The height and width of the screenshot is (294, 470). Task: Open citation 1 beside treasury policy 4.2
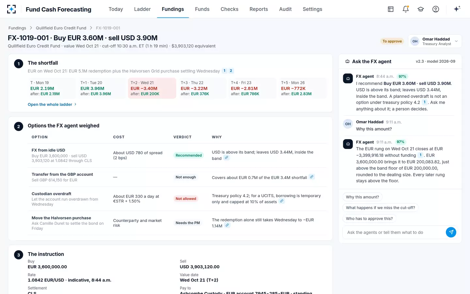[425, 102]
